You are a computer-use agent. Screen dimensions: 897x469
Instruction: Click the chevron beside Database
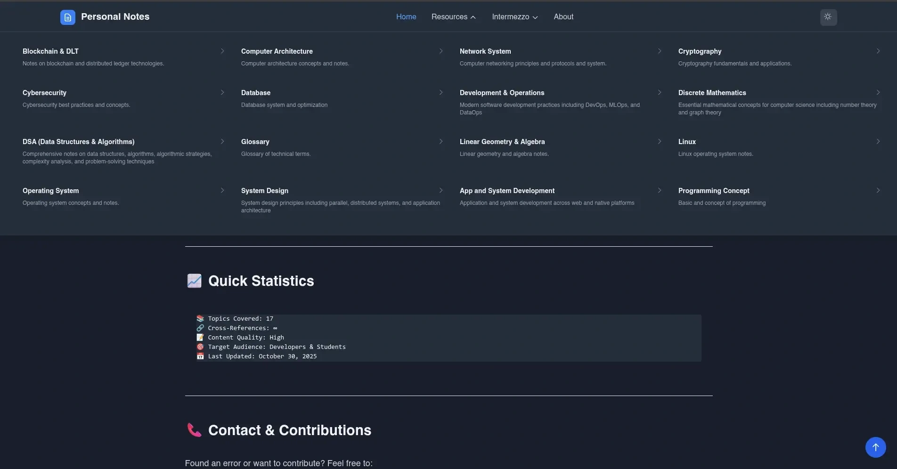click(441, 92)
